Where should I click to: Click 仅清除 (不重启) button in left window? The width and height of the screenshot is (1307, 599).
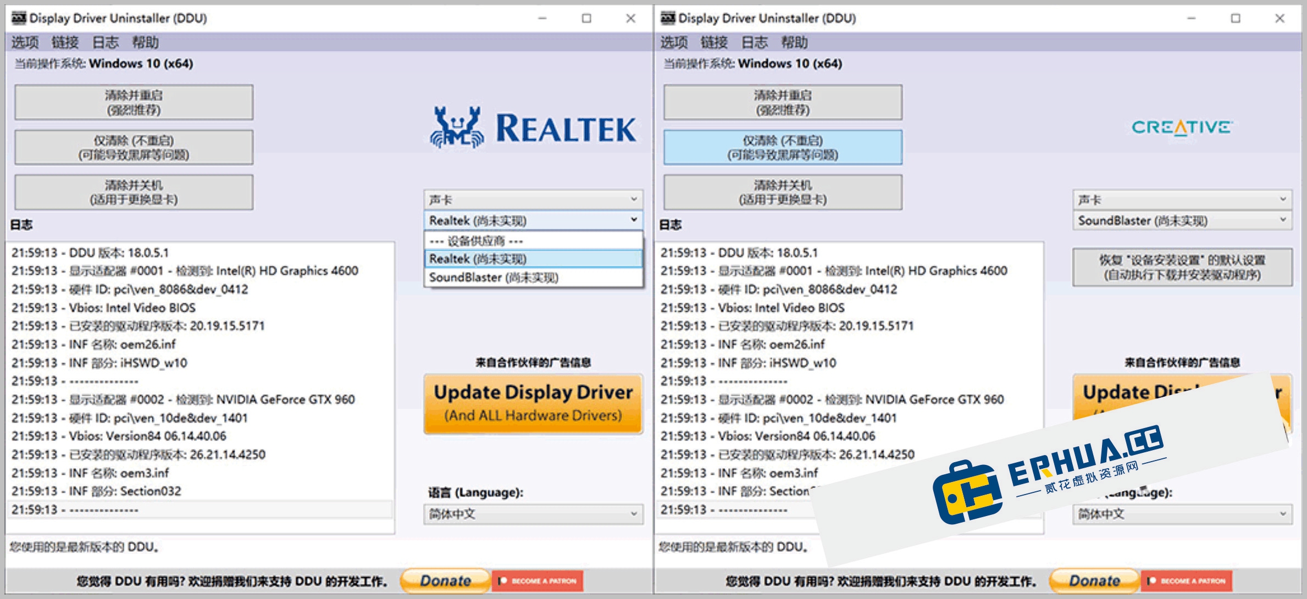134,147
